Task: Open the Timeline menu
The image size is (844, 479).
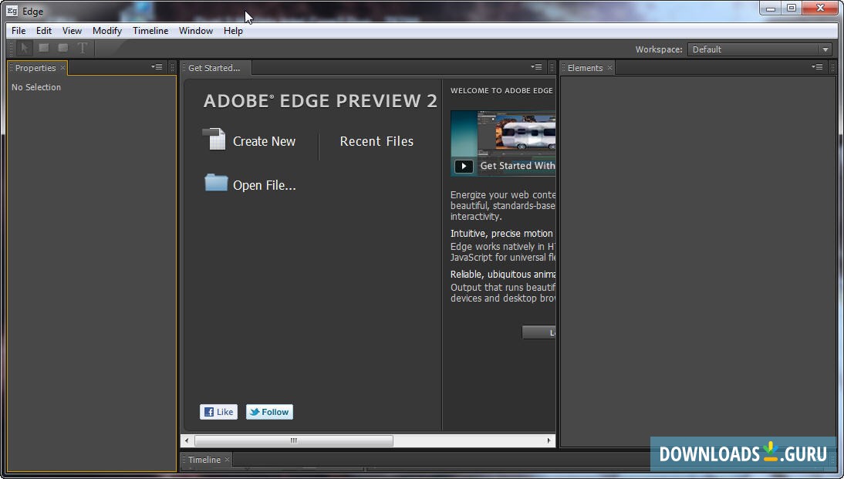Action: [x=150, y=31]
